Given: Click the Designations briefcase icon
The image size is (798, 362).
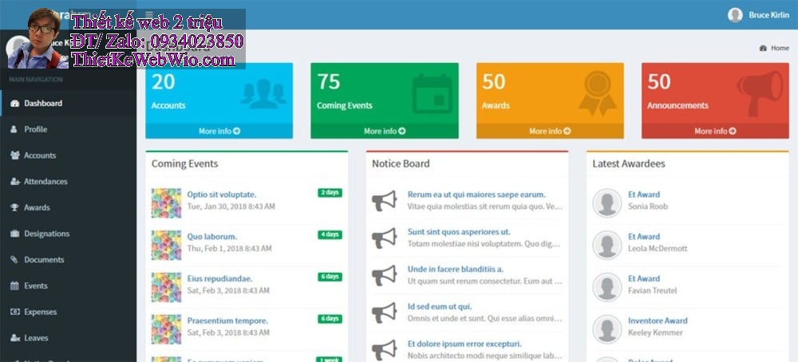Looking at the screenshot, I should click(x=14, y=234).
